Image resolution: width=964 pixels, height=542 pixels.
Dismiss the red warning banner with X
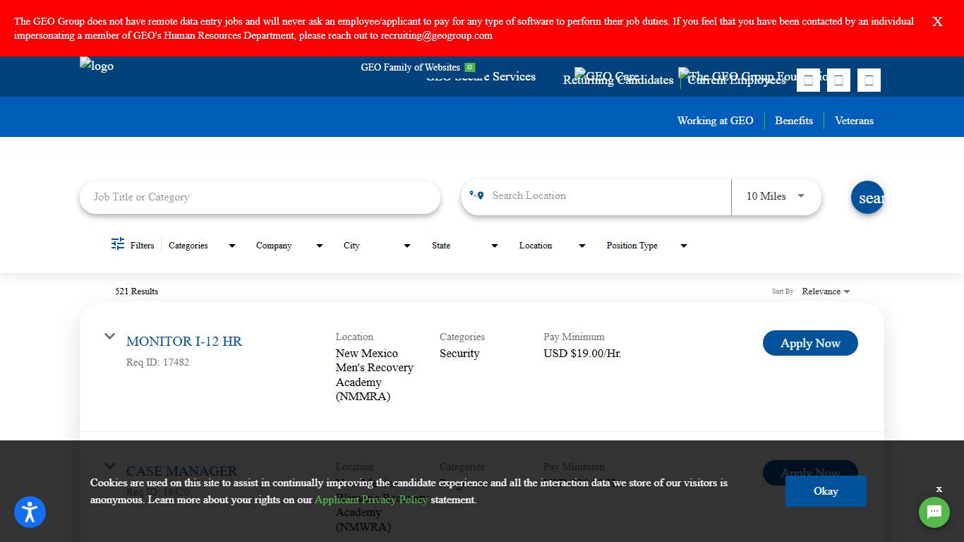point(937,22)
